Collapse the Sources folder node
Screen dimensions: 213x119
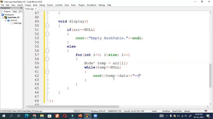[6, 20]
